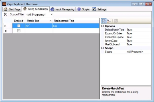Click the Property Pages icon

116,21
